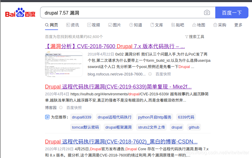Open CVE-2018-7602 黑白的博客-CSDN result
This screenshot has width=252, height=158.
121,142
